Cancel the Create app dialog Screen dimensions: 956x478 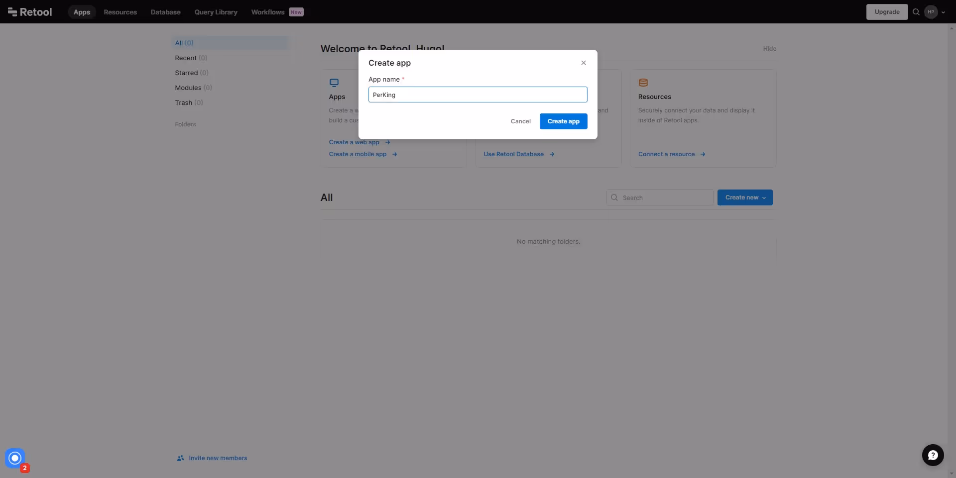coord(520,121)
